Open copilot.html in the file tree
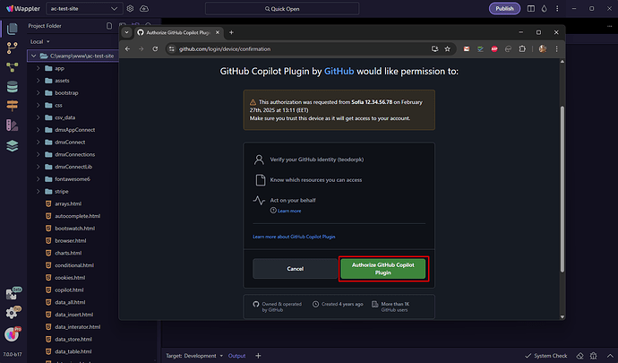This screenshot has height=363, width=618. [x=69, y=290]
